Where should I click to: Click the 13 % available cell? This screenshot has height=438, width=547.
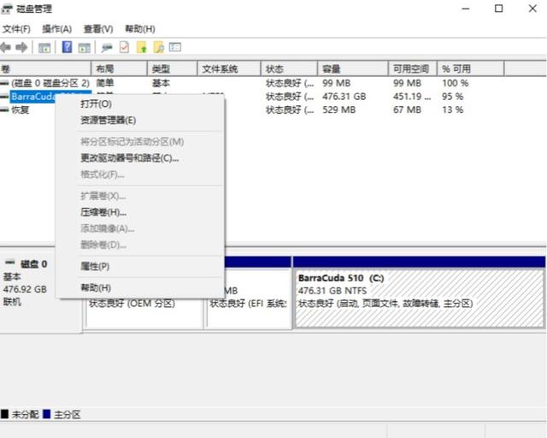coord(452,109)
